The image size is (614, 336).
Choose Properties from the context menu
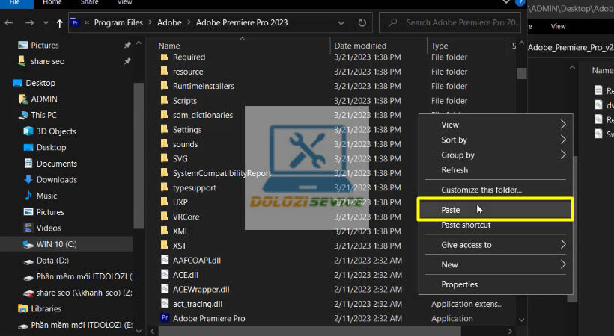point(496,284)
